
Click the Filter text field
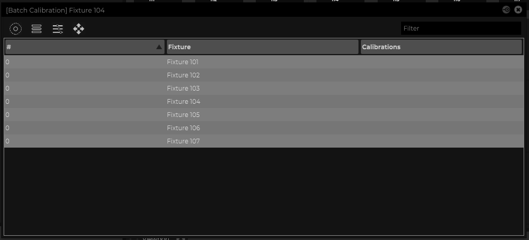click(461, 28)
